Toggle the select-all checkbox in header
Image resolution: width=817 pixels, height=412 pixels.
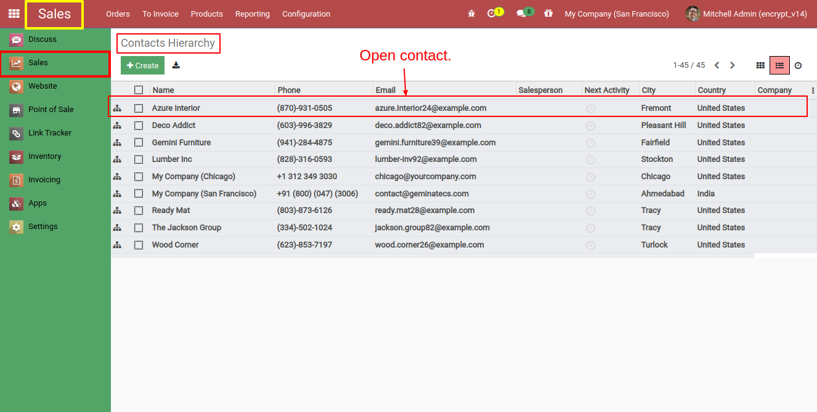(x=138, y=89)
